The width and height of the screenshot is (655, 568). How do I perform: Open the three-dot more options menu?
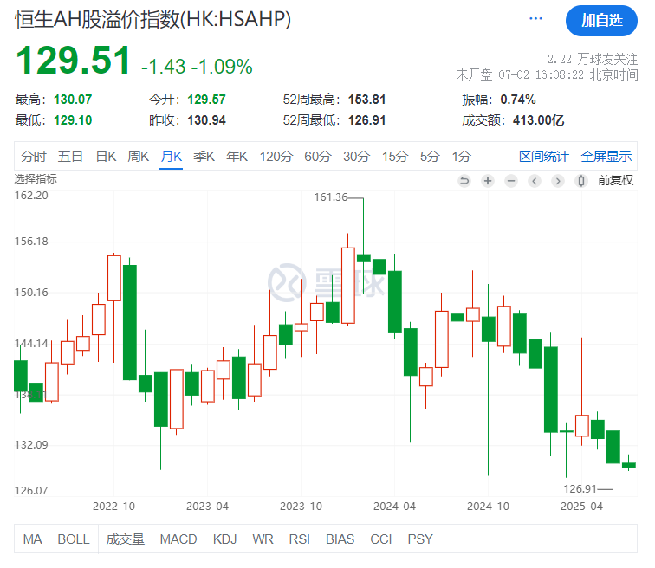click(x=535, y=19)
